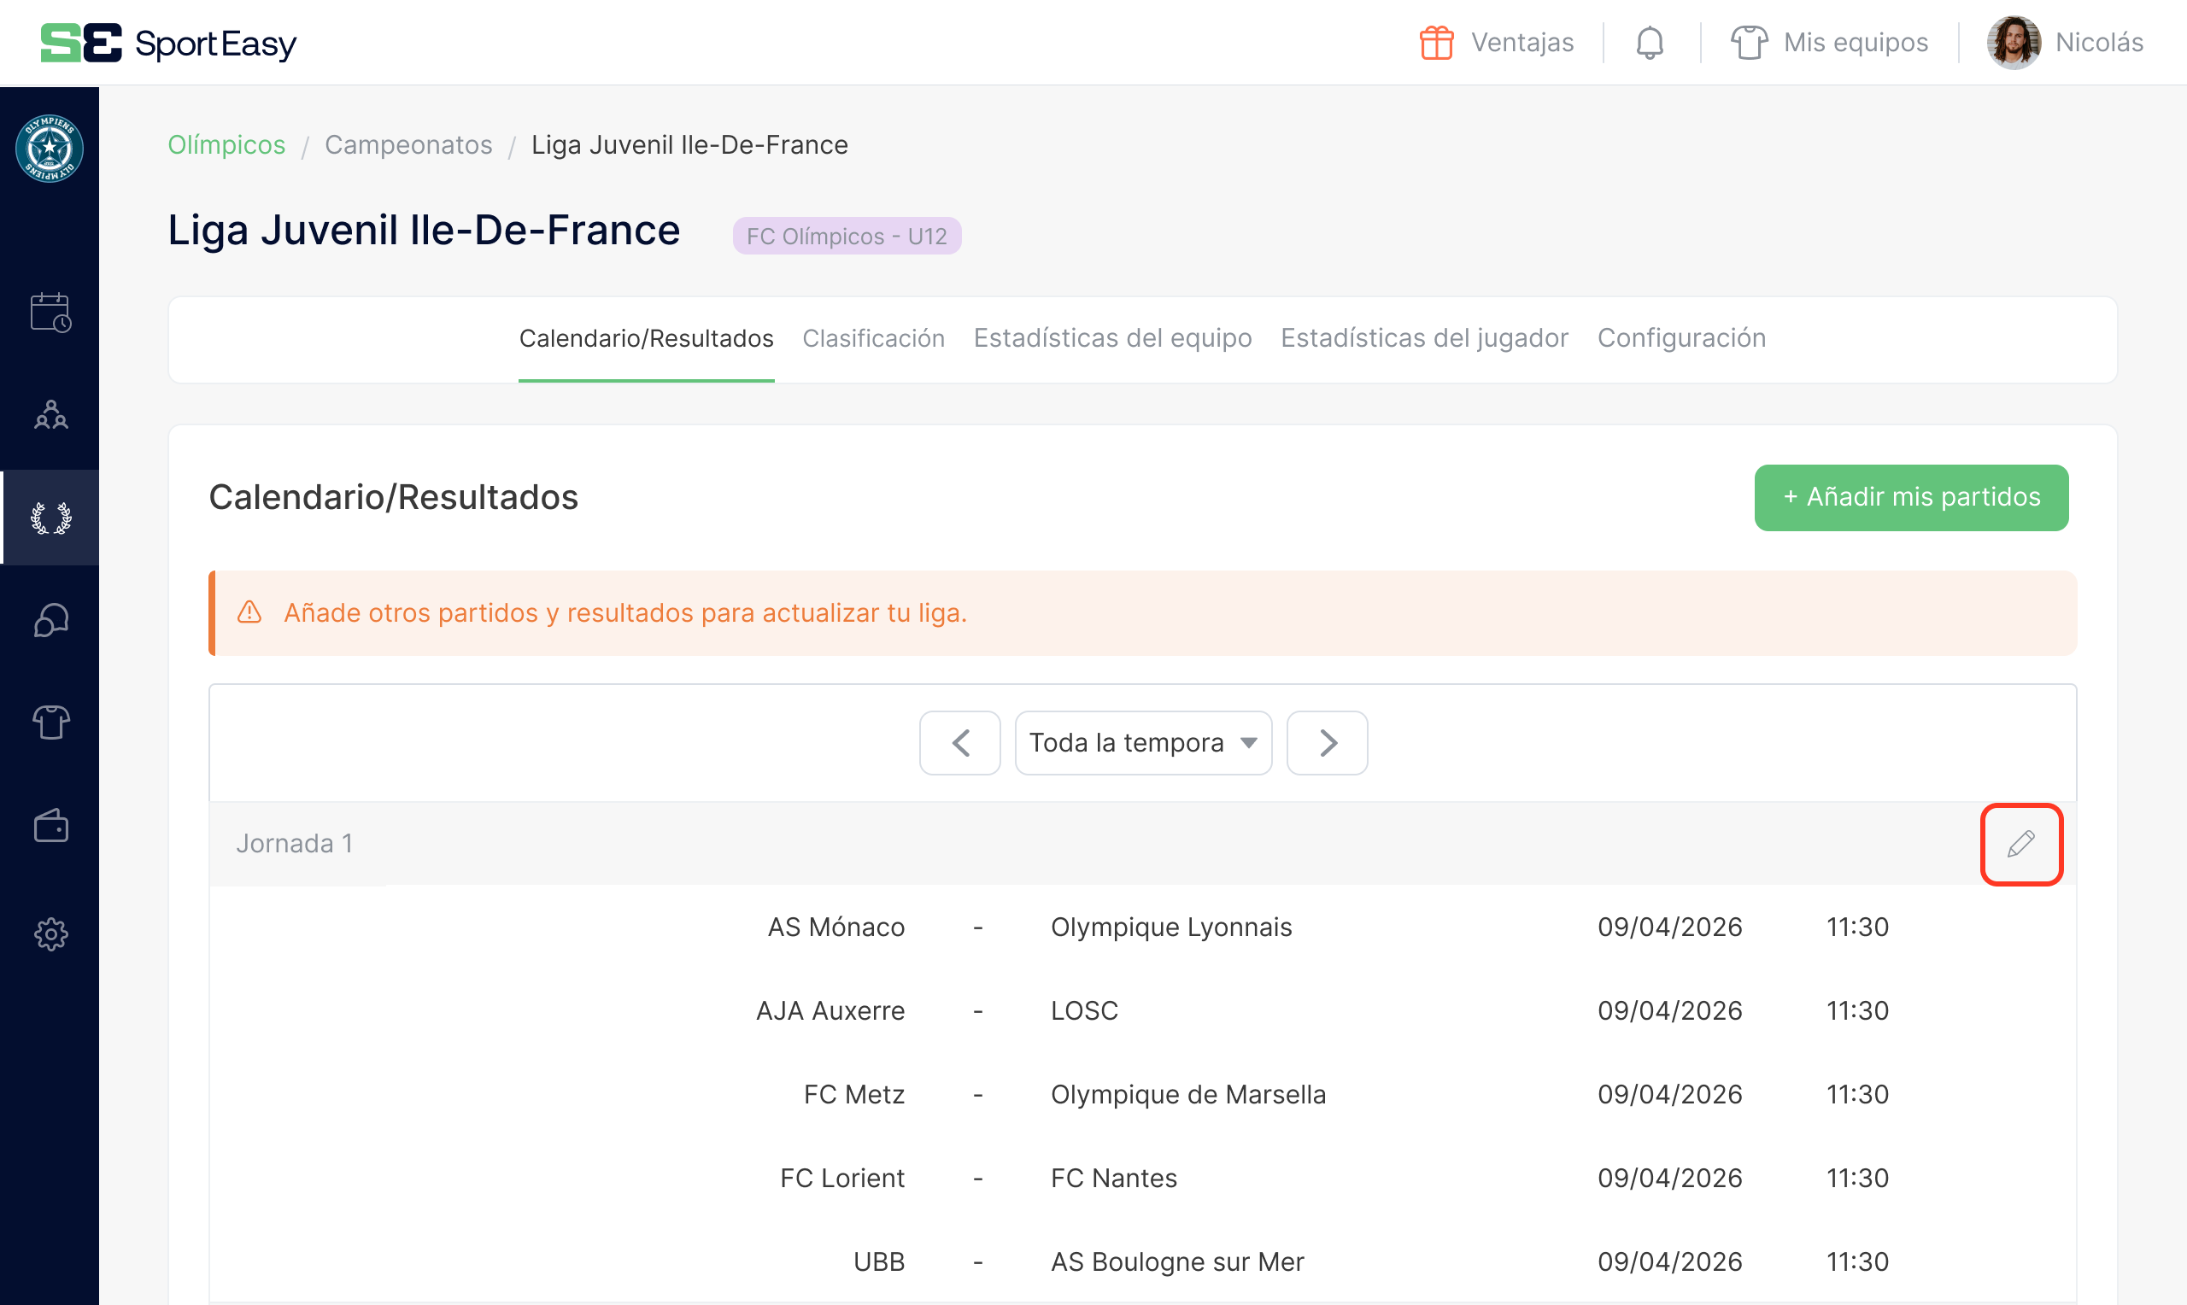The image size is (2187, 1305).
Task: Click the Ventajas gift icon
Action: 1436,42
